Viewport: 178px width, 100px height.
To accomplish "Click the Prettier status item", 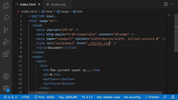I will (x=152, y=97).
